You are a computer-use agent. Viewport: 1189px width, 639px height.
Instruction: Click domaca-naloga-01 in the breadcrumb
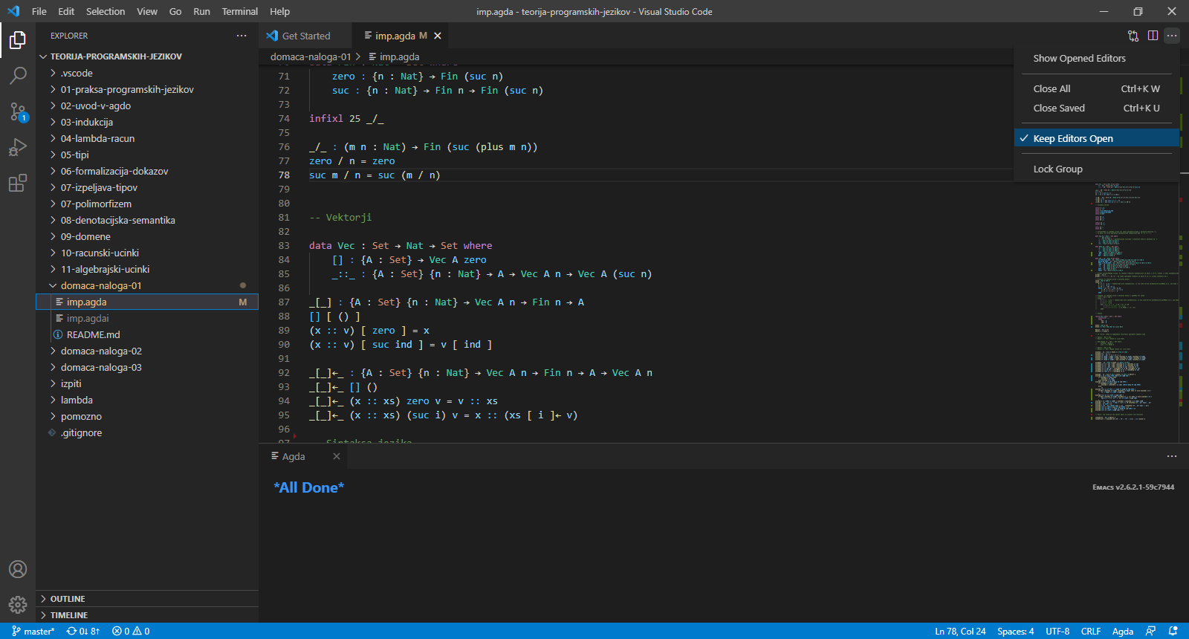pyautogui.click(x=311, y=56)
